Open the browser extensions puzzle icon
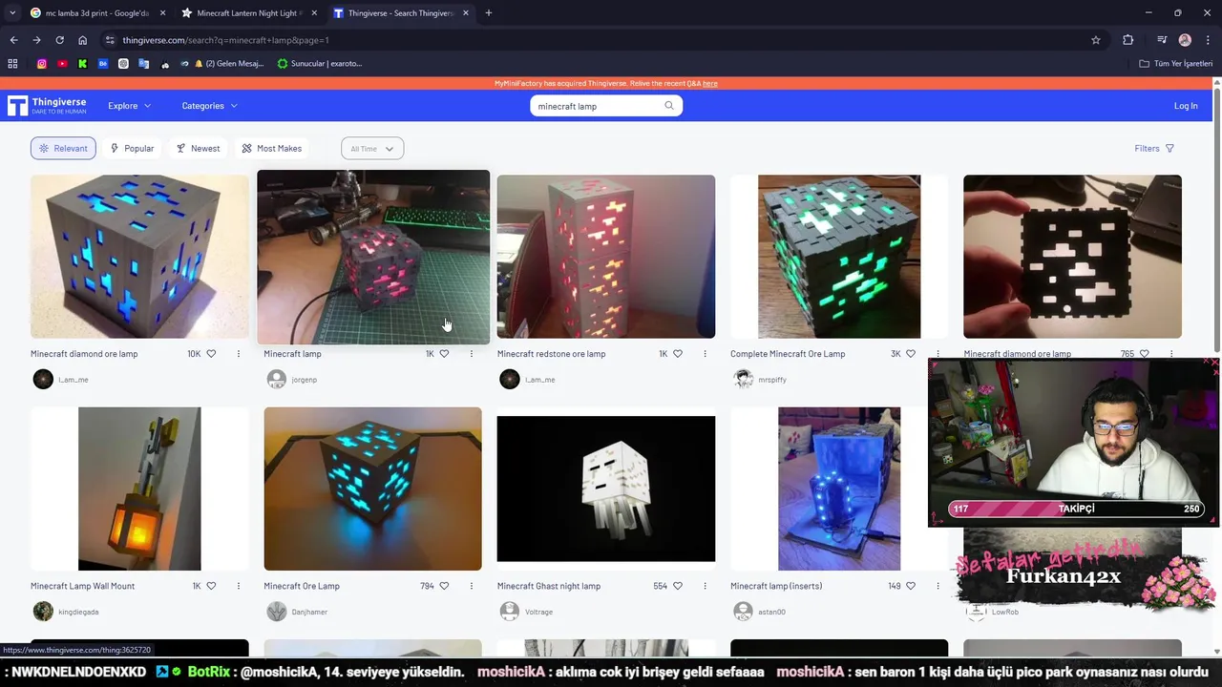 click(x=1128, y=40)
